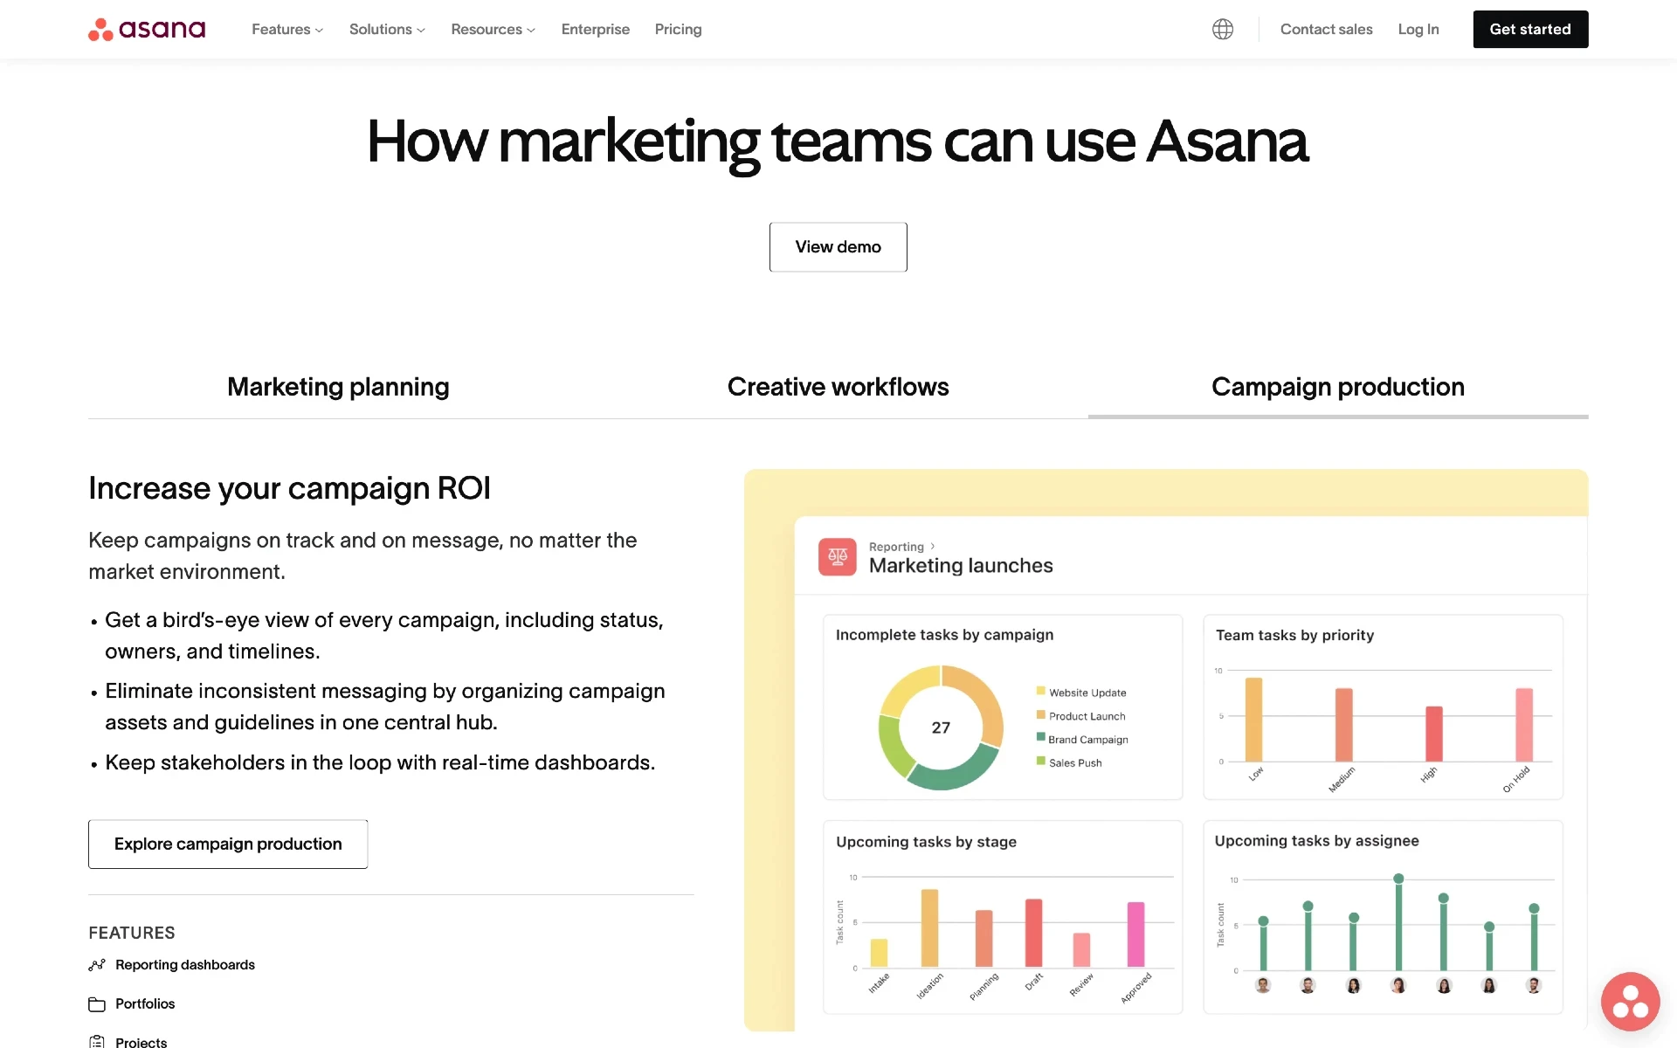Click the Log In link
Screen dimensions: 1677x1048
click(1418, 29)
